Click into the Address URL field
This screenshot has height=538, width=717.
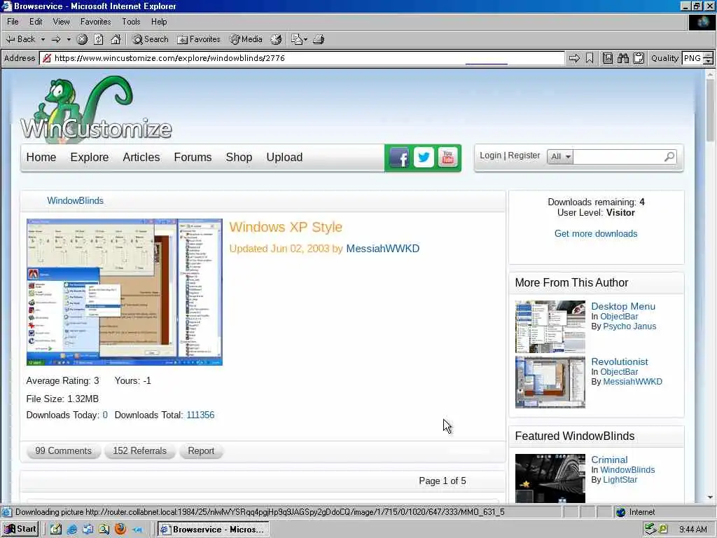tap(302, 58)
